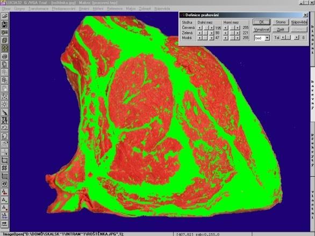Click the open file folder icon
The image size is (315, 236).
coord(5,16)
